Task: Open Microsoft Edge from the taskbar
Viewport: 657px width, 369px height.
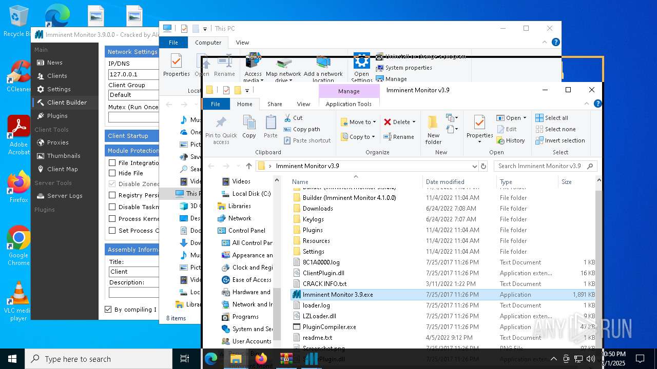Action: (211, 359)
